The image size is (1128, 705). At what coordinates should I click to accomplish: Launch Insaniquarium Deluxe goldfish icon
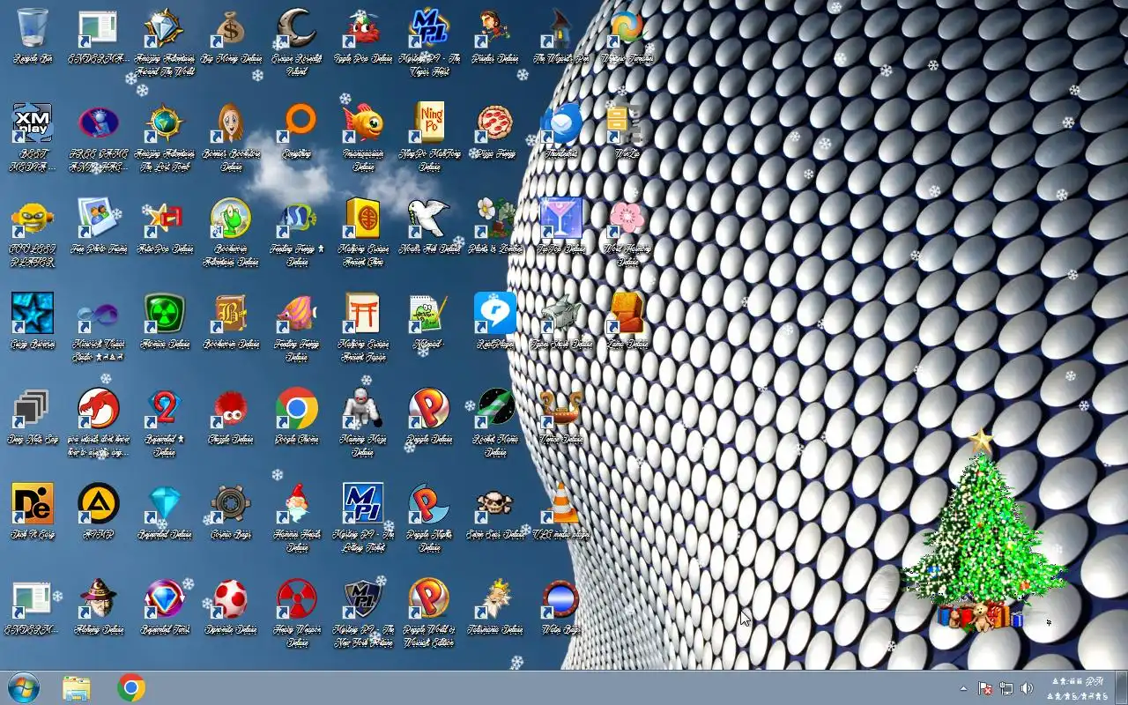tap(363, 123)
